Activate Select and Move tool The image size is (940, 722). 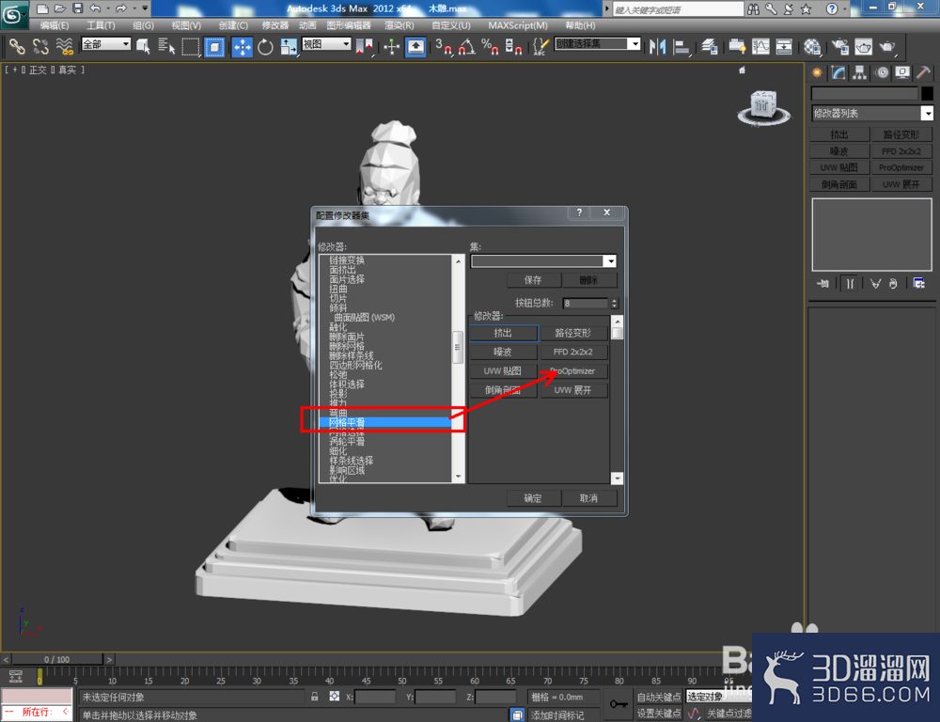pos(243,47)
